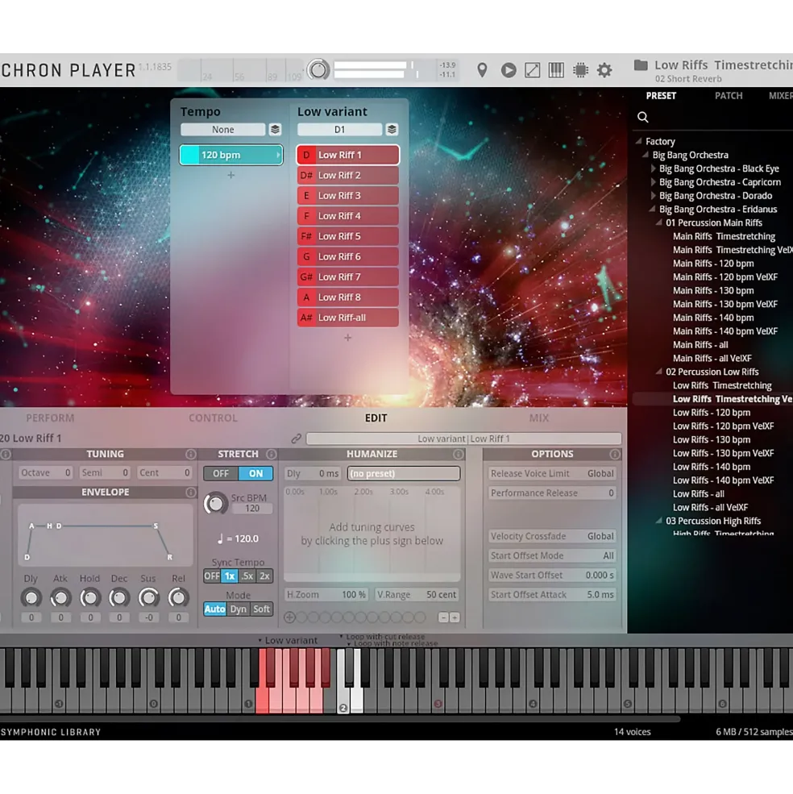Collapse Big Bang Orchestra - Eridanus

pyautogui.click(x=652, y=209)
